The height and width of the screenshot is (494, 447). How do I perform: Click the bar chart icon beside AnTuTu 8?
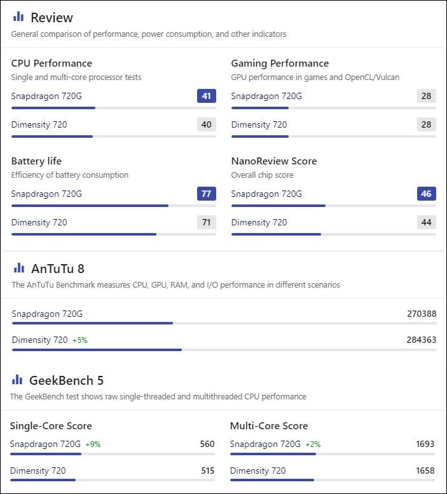point(19,268)
